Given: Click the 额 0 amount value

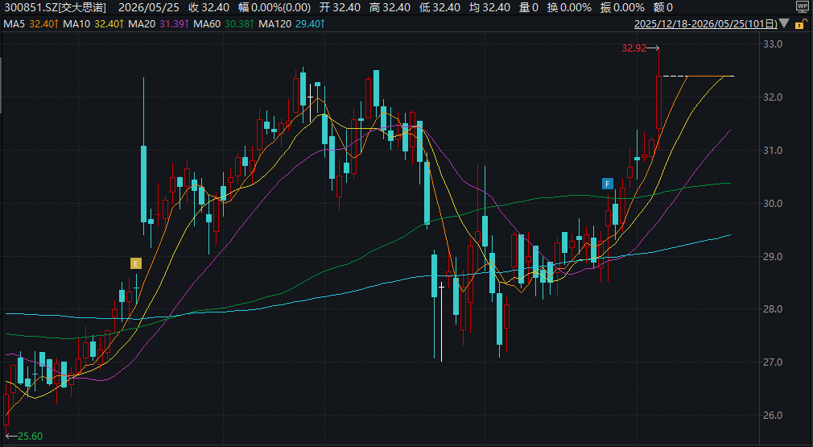Looking at the screenshot, I should (x=662, y=7).
